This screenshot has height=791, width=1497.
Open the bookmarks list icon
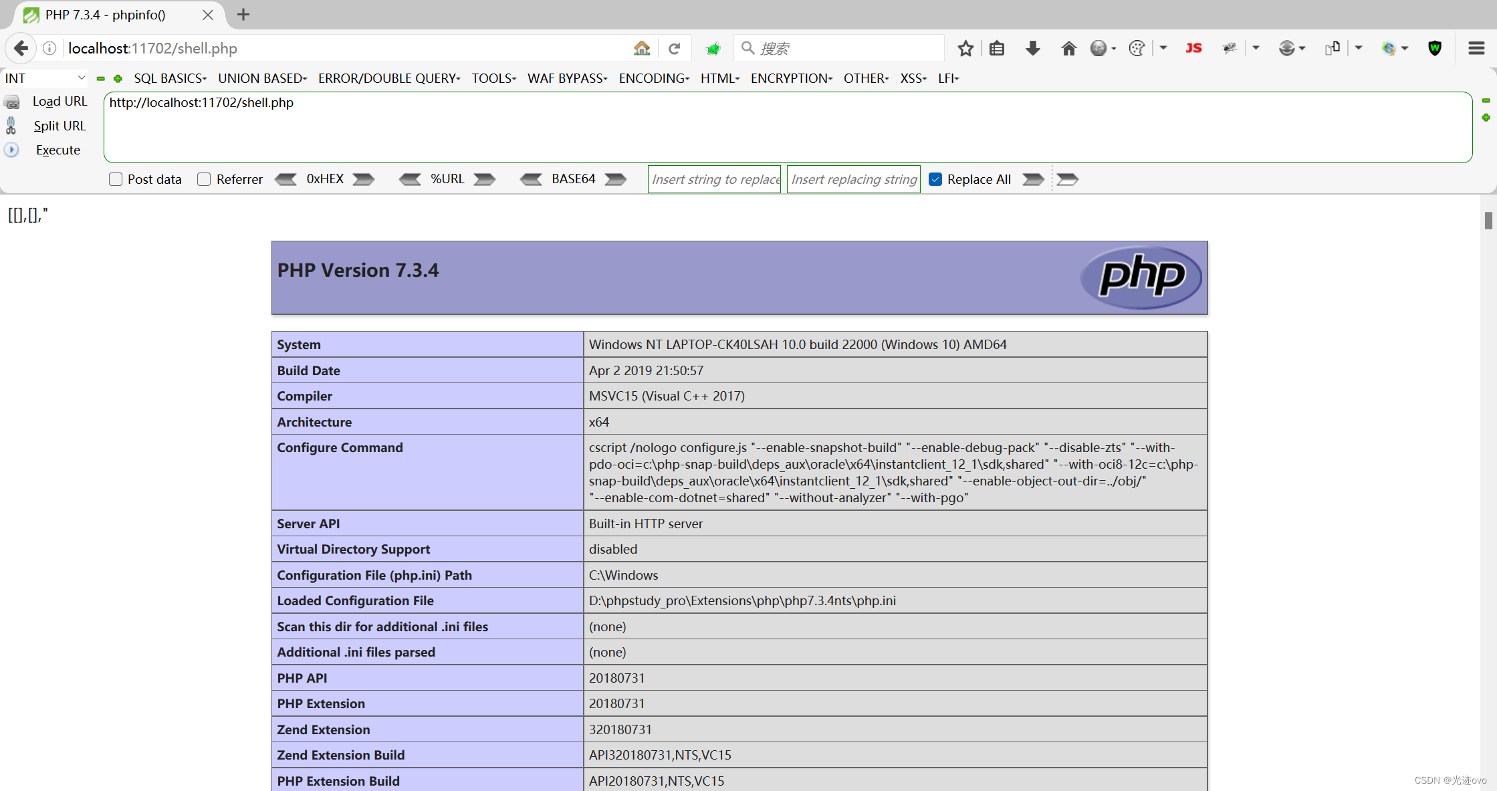[997, 48]
